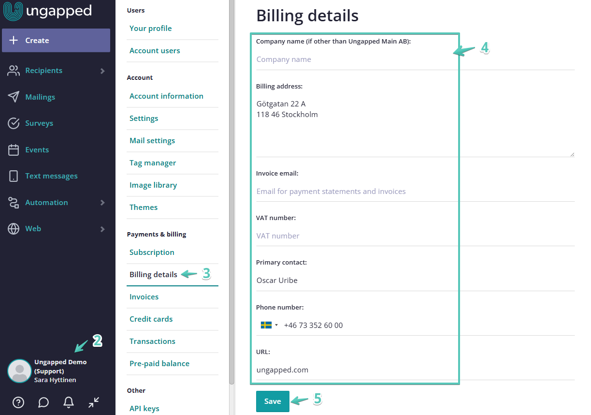The height and width of the screenshot is (415, 591).
Task: Click the Billing details page heading
Action: point(307,15)
